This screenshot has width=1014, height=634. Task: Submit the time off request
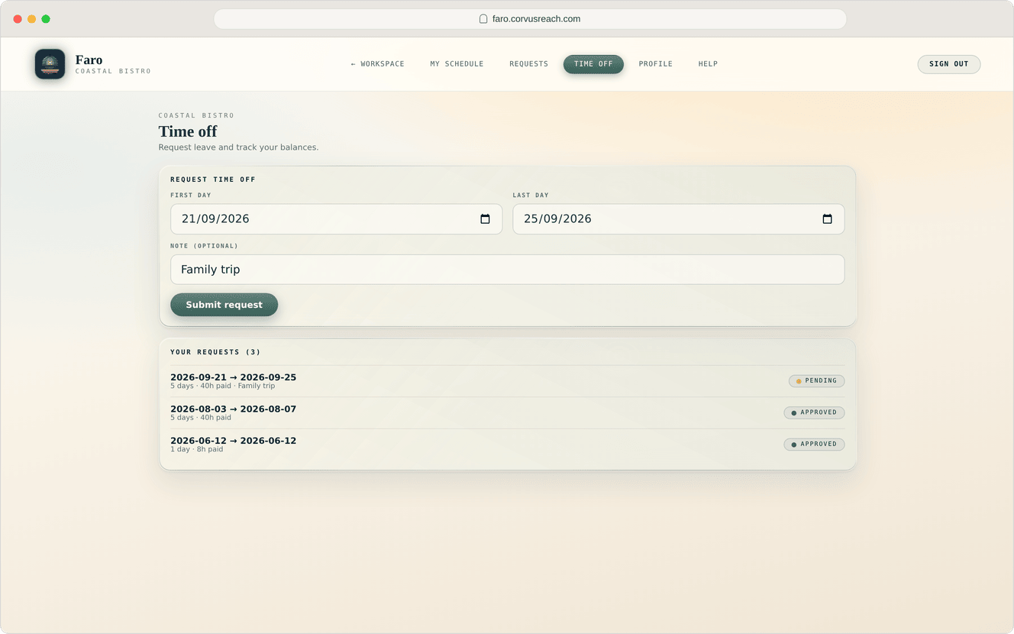tap(224, 305)
